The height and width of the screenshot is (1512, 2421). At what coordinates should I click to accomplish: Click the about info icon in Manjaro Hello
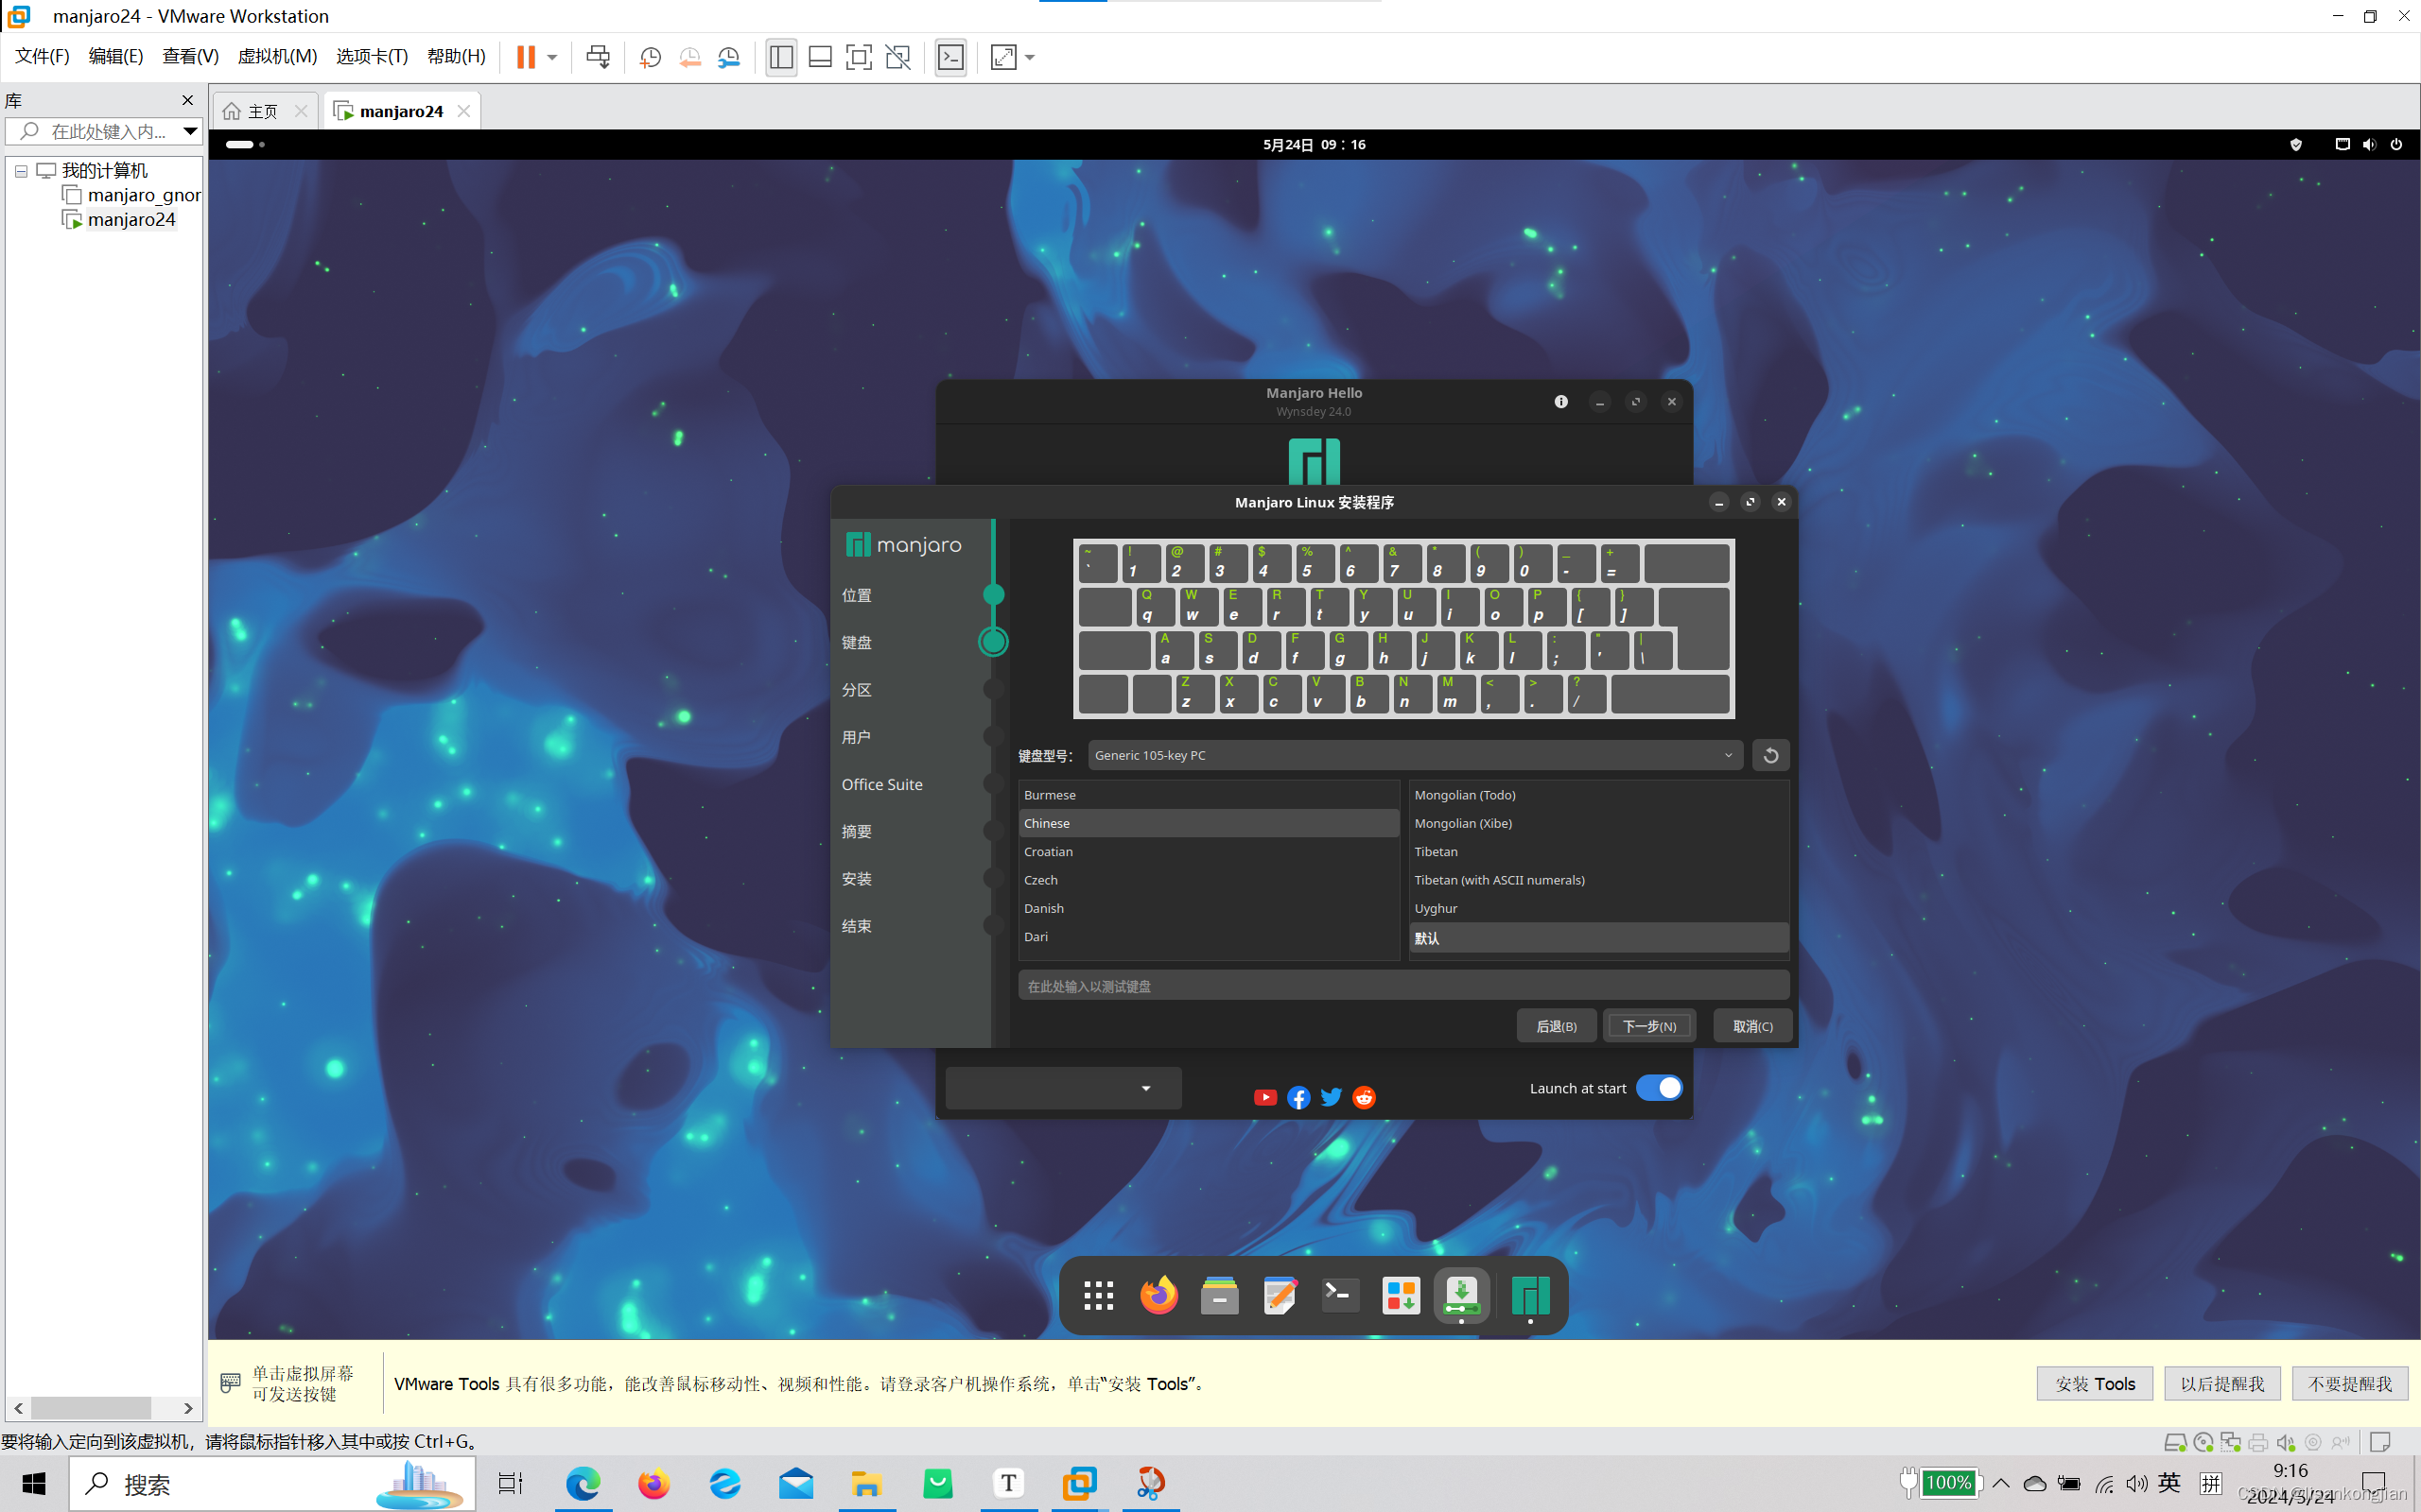point(1560,401)
